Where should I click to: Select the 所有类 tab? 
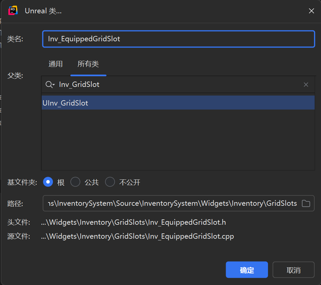click(88, 64)
